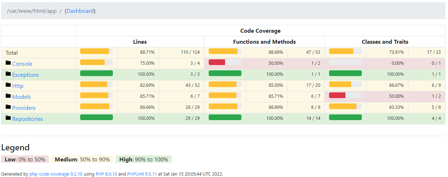Click the Total lines coverage progress bar
This screenshot has height=177, width=448.
(97, 51)
